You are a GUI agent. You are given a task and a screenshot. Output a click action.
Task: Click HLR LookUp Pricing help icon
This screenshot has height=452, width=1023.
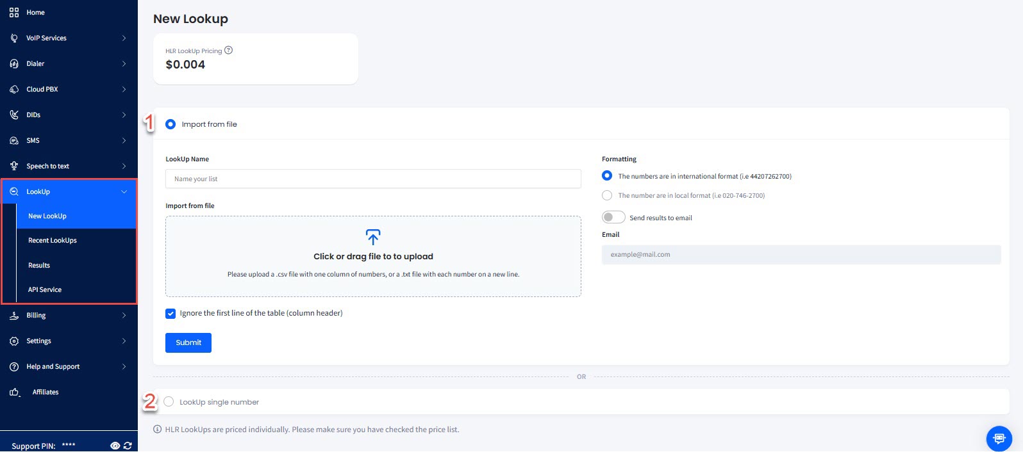pyautogui.click(x=228, y=50)
